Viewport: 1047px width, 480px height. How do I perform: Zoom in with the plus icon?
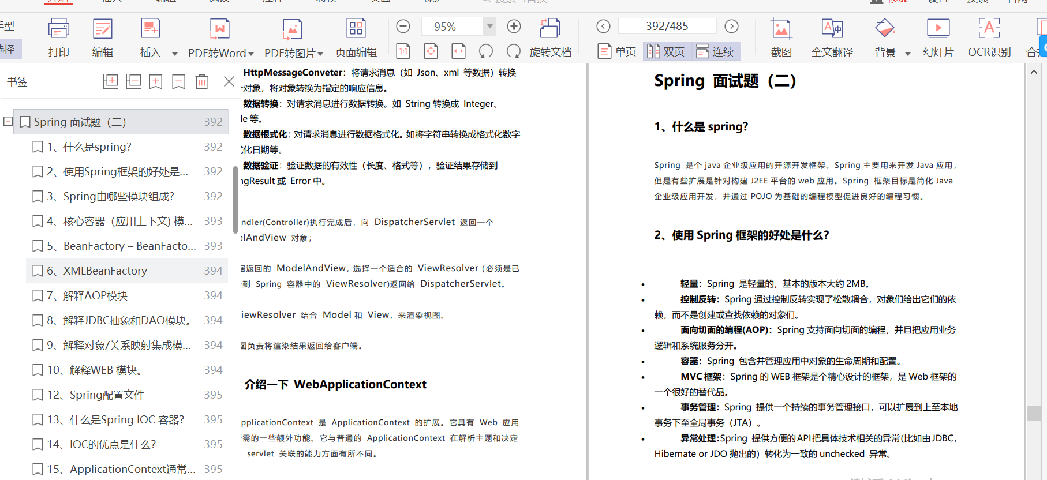[514, 27]
